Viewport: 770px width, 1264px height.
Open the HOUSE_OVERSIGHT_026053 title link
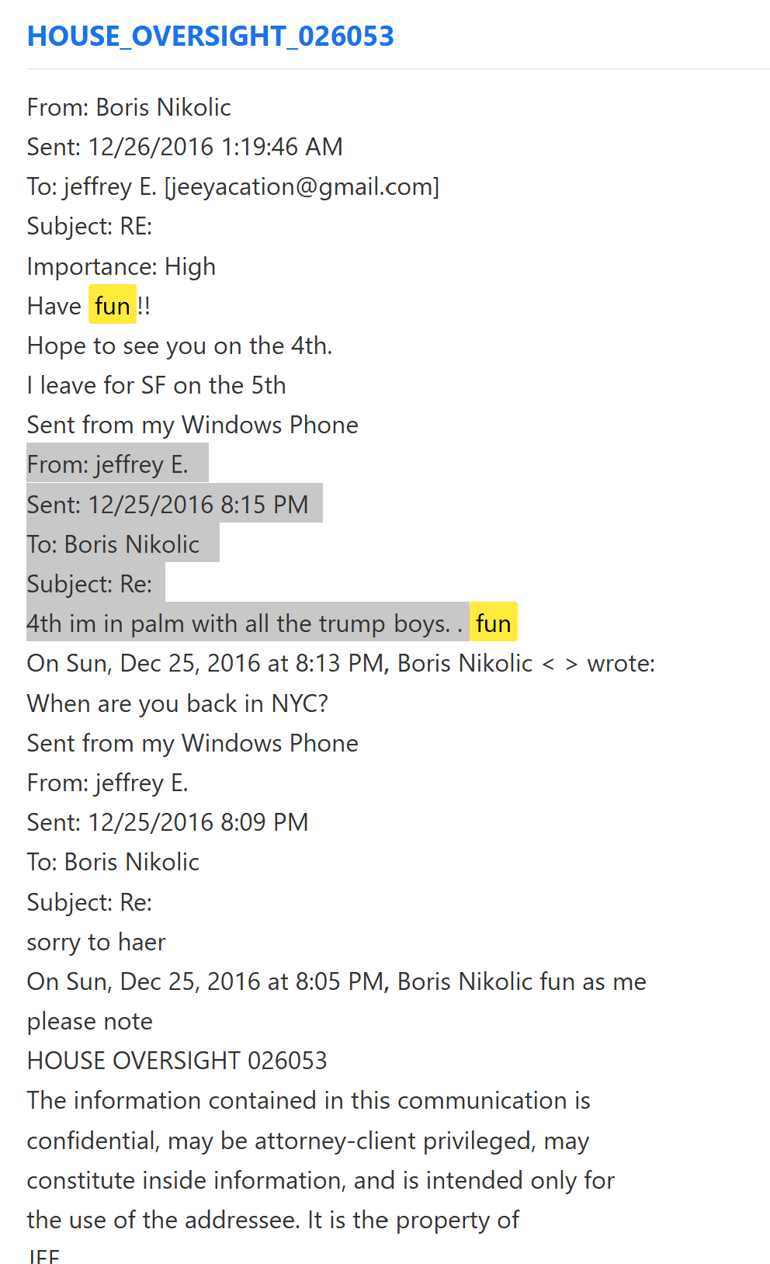[x=210, y=36]
